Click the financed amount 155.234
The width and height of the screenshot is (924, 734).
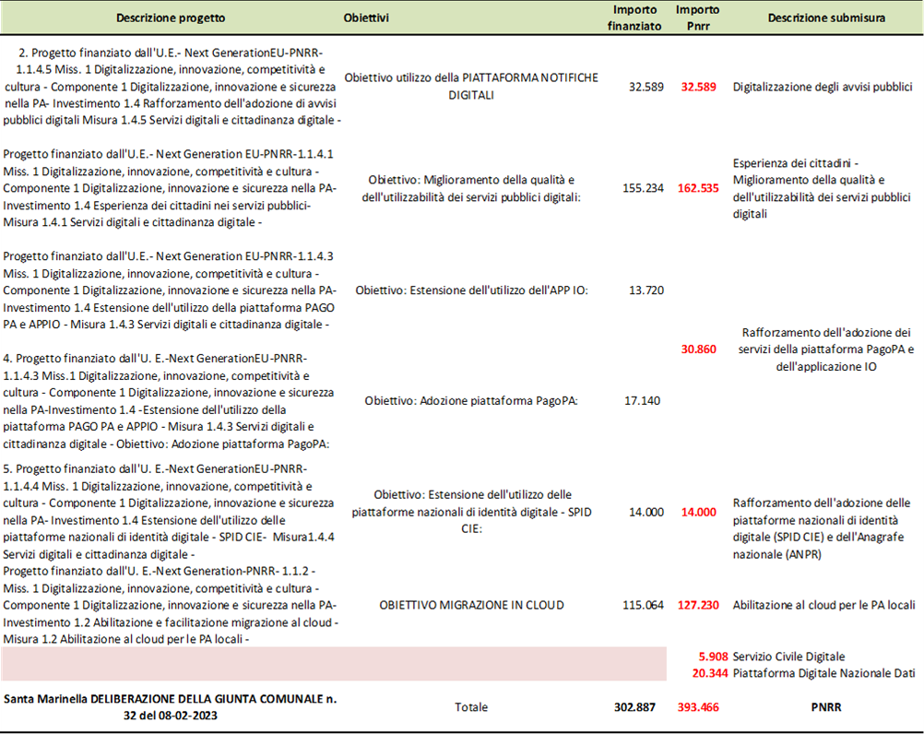point(643,188)
